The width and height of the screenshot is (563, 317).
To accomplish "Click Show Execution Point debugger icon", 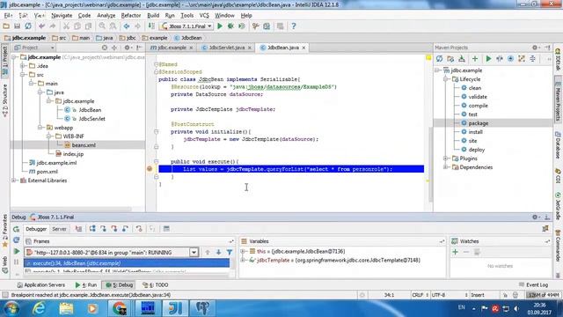I will point(78,229).
